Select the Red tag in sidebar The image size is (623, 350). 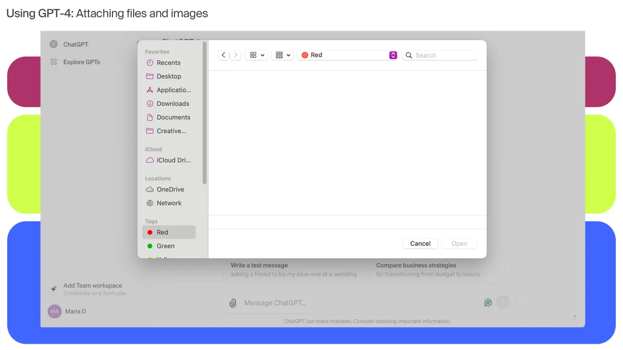point(169,232)
